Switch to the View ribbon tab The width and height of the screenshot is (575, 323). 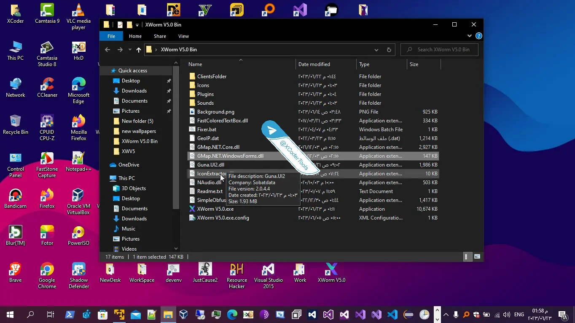(183, 36)
